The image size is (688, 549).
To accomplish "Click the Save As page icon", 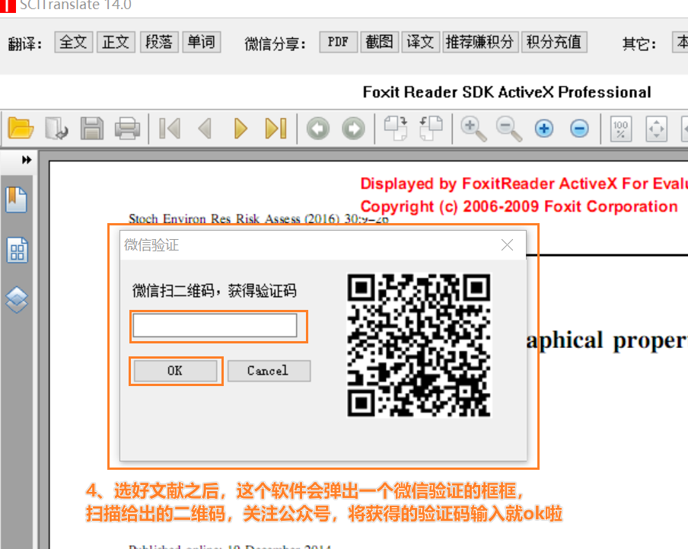I will [x=56, y=129].
